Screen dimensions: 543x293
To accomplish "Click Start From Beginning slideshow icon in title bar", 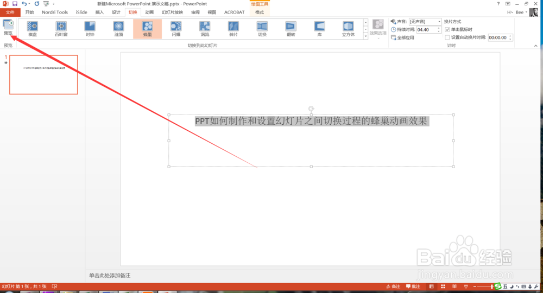I will coord(46,3).
